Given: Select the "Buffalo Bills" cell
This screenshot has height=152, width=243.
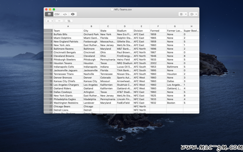Looking at the screenshot, I should click(68, 34).
